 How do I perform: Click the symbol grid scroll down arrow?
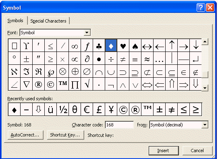click(x=205, y=88)
